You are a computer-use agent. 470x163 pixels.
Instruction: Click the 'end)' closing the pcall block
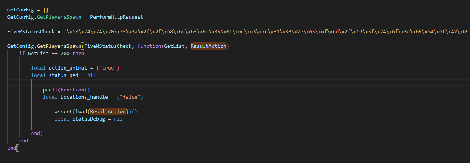(37, 134)
